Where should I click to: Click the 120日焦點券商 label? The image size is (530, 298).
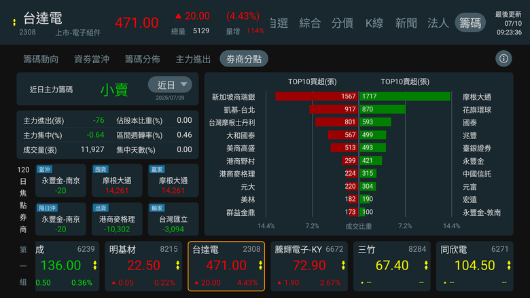pos(23,200)
